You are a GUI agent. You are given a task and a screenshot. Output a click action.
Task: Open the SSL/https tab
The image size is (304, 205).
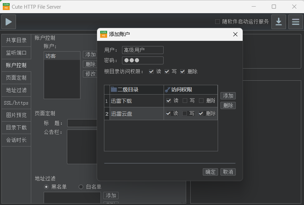(x=16, y=103)
